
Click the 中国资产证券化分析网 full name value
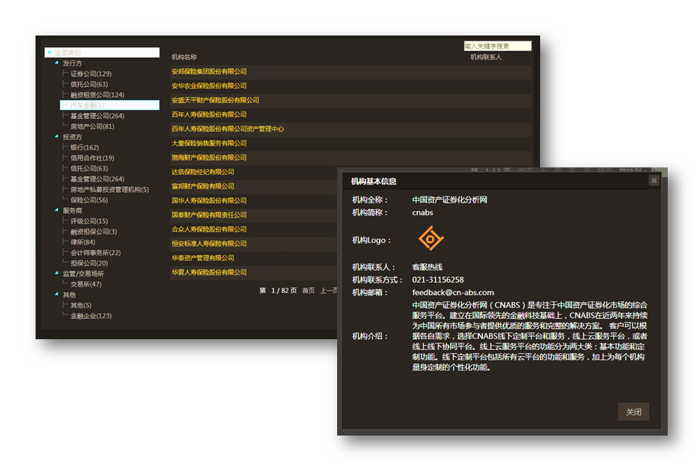click(449, 200)
